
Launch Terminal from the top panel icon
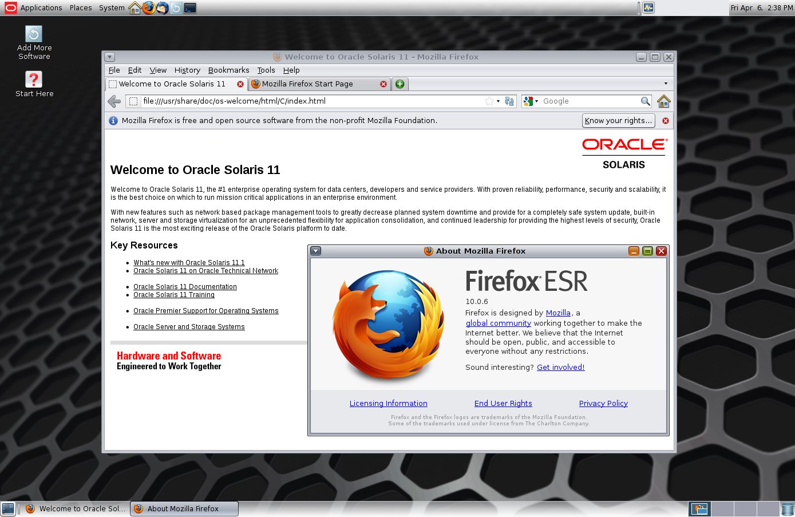pyautogui.click(x=190, y=8)
